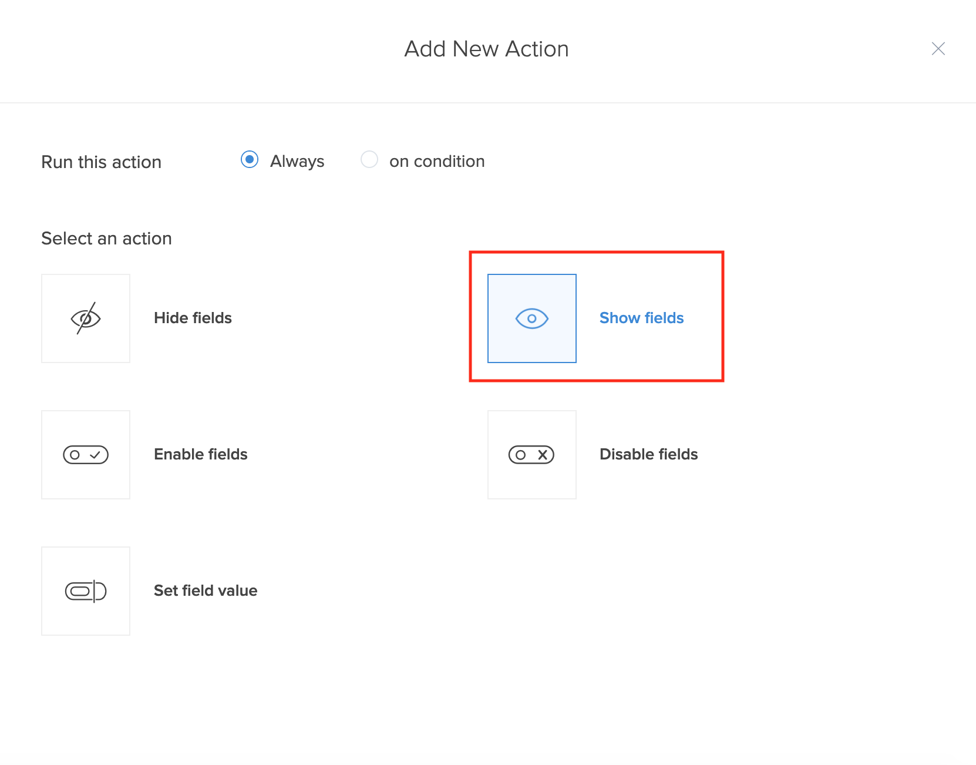Switch the run mode to conditional
This screenshot has height=765, width=976.
click(369, 160)
